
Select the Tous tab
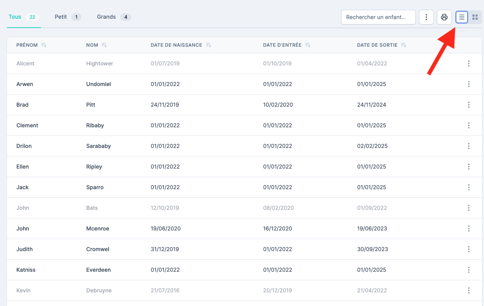pos(15,17)
